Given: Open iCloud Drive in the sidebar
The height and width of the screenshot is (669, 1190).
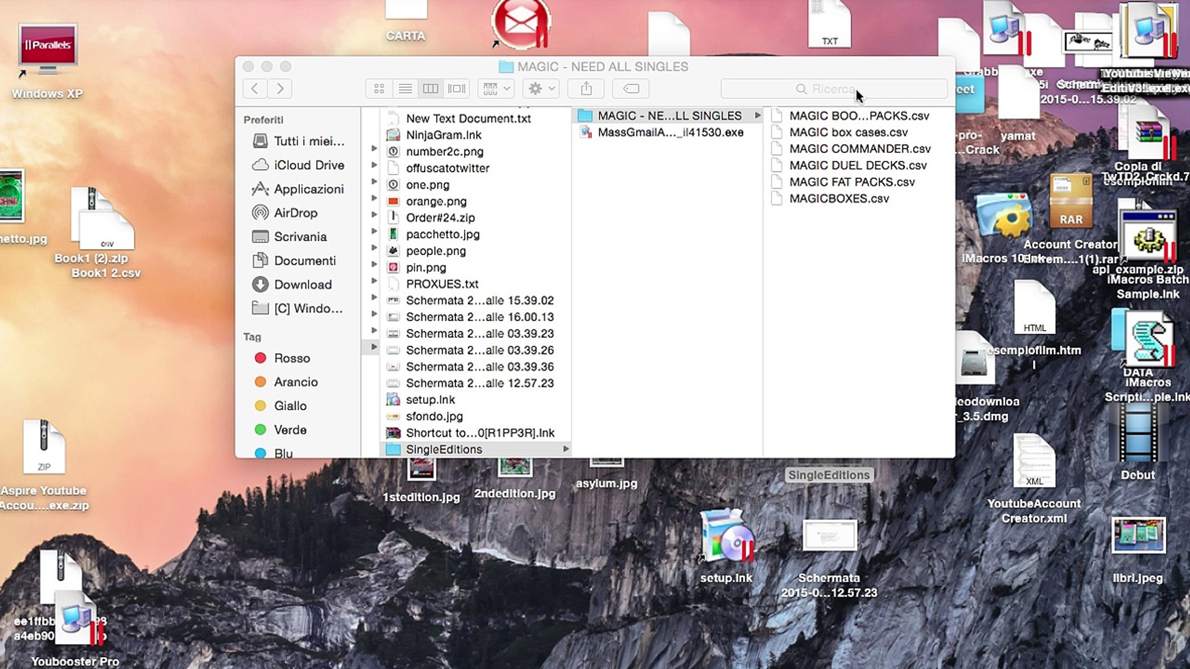Looking at the screenshot, I should click(x=309, y=165).
